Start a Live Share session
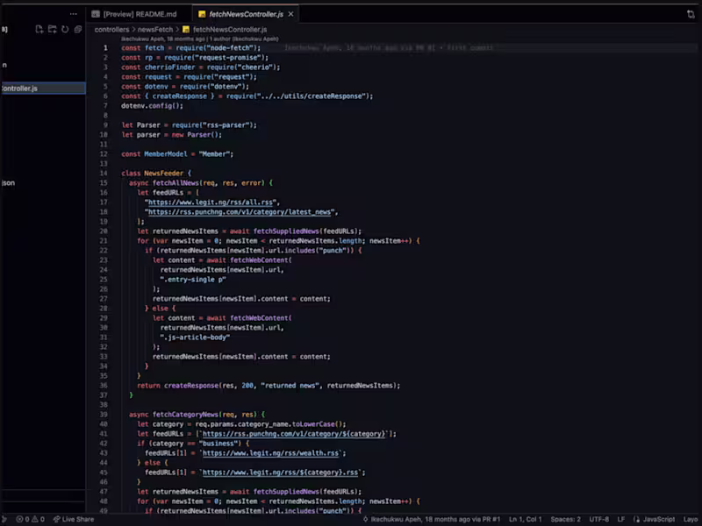The height and width of the screenshot is (526, 702). click(x=74, y=519)
